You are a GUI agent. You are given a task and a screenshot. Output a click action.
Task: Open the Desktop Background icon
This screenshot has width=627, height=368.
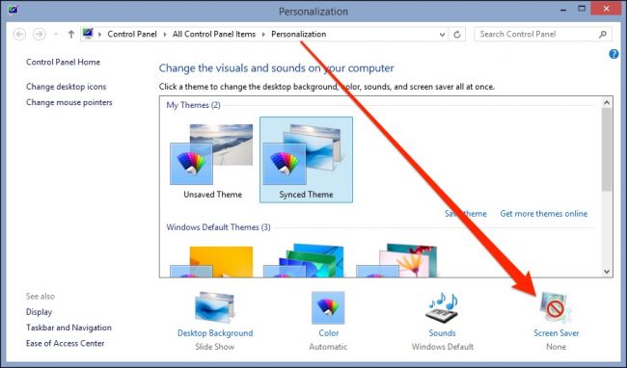point(215,307)
